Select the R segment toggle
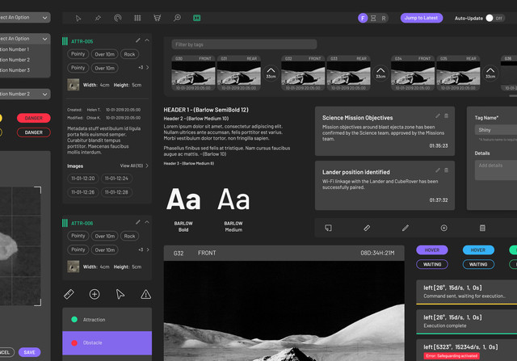The image size is (517, 361). [x=384, y=18]
